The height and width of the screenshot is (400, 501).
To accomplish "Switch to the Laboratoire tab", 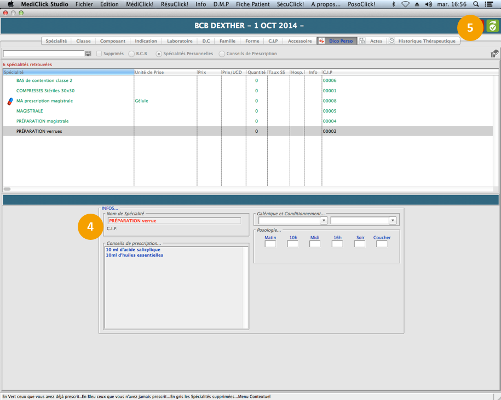I will coord(180,41).
